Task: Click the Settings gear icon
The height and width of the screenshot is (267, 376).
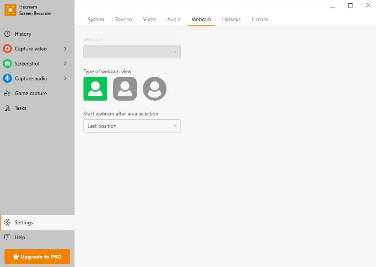Action: (x=8, y=223)
